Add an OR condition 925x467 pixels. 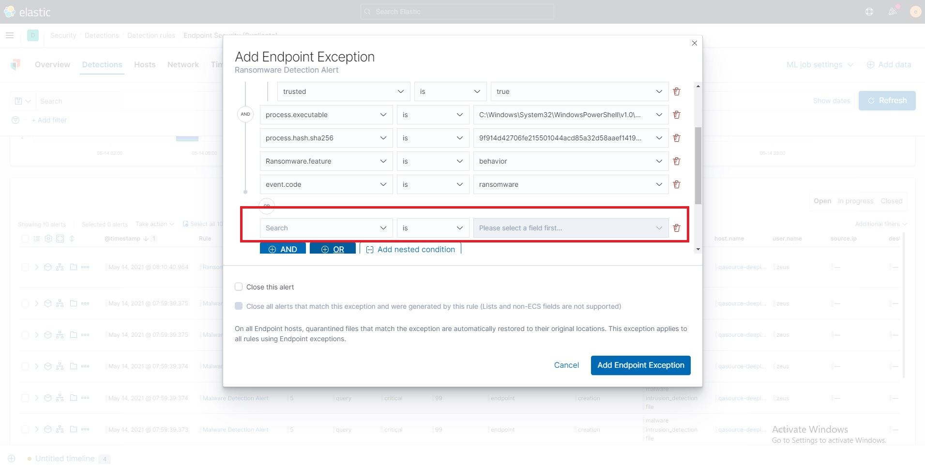tap(333, 249)
